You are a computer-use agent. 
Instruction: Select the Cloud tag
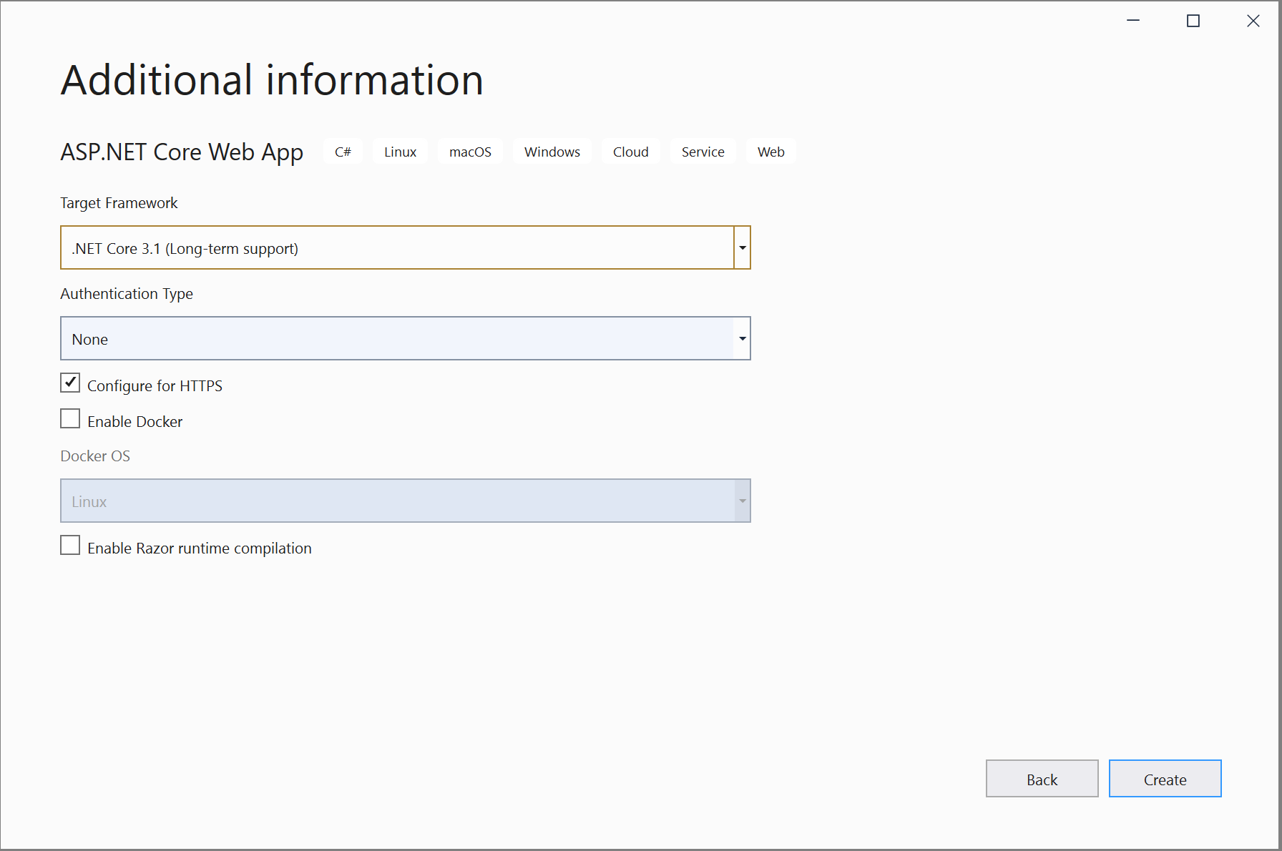[630, 151]
